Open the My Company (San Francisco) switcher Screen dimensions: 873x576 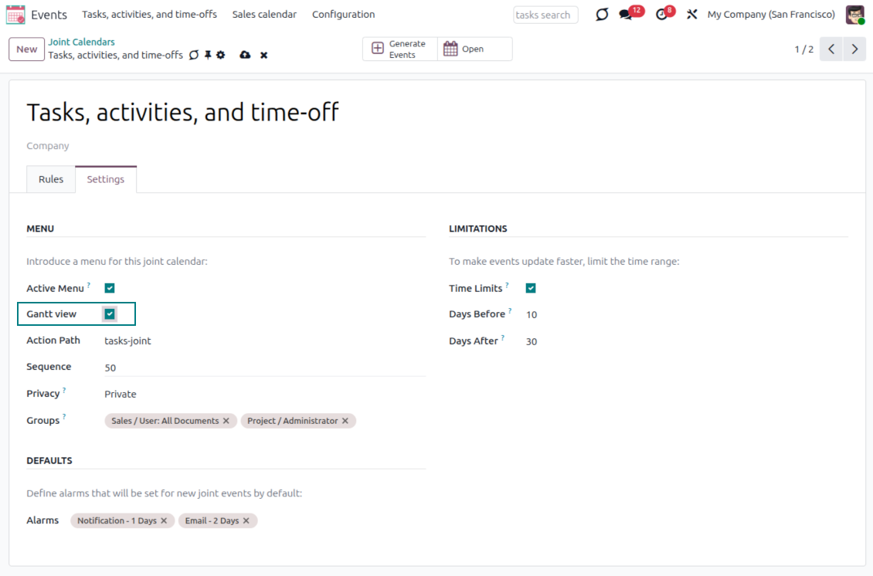(770, 15)
